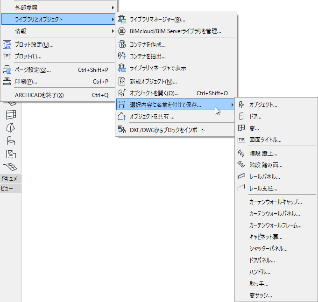This screenshot has height=302, width=318.
Task: Open ページ設定(G)... dialog
Action: (x=58, y=70)
